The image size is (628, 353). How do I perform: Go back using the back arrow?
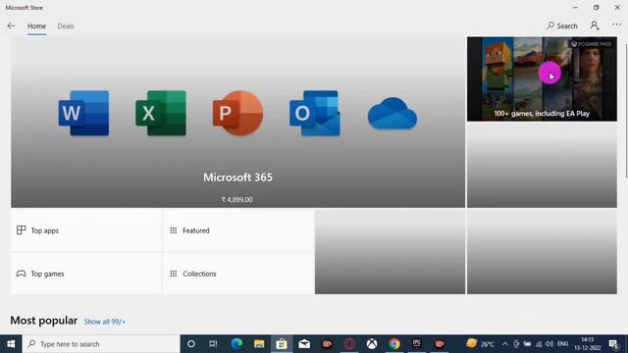[11, 26]
